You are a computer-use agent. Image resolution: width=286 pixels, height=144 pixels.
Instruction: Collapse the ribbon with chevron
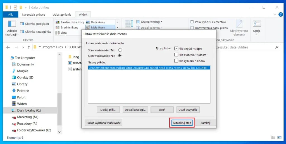point(275,14)
